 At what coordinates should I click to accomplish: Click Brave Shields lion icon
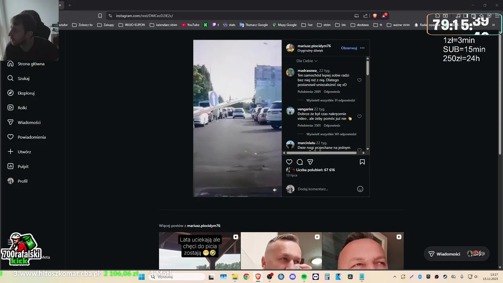click(375, 16)
